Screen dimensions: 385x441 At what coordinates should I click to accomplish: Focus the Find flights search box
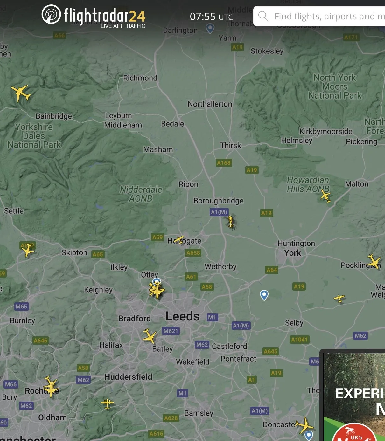(319, 16)
